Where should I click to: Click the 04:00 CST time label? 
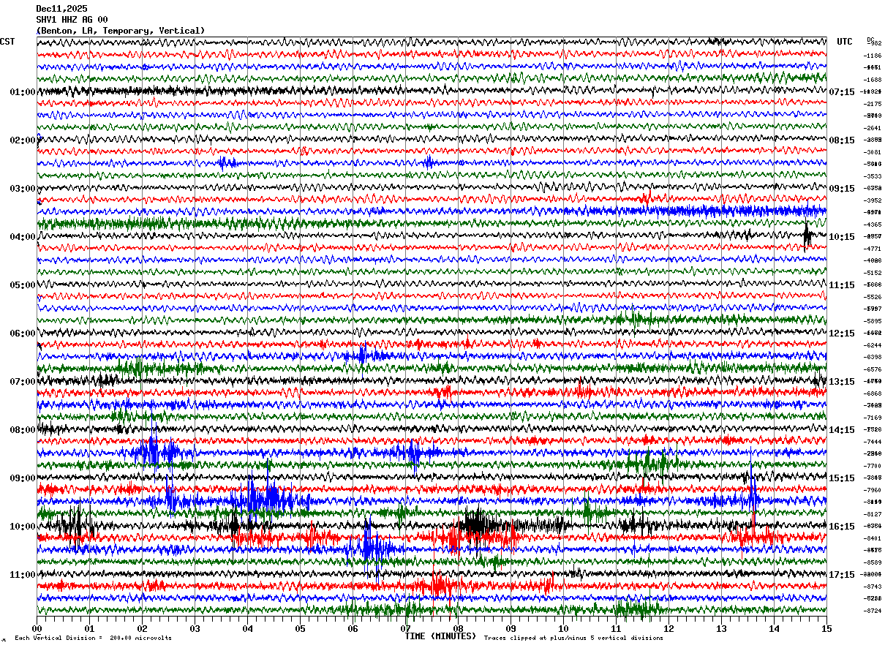23,237
